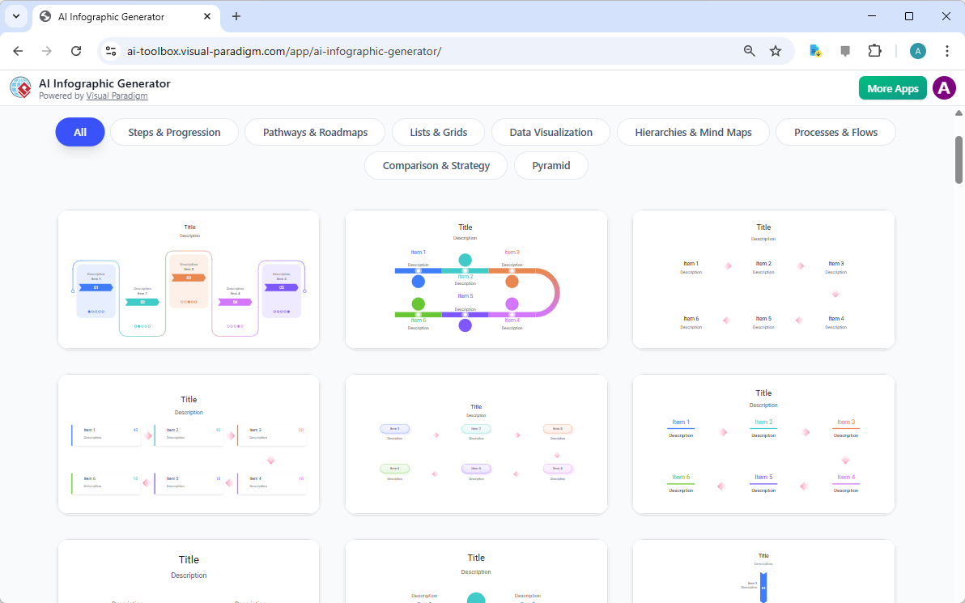Toggle the "All" category filter
The height and width of the screenshot is (603, 965).
click(79, 132)
